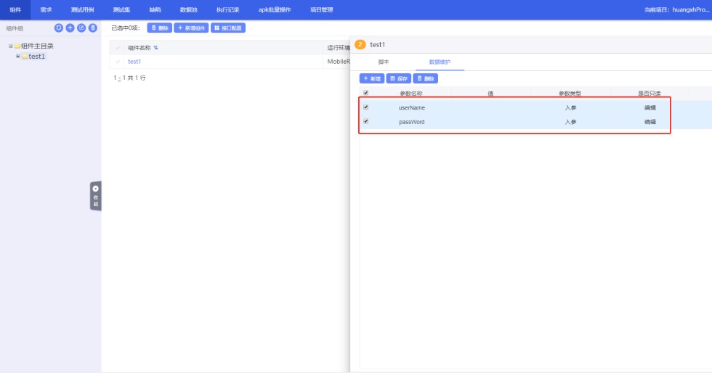Collapse the 组件主目录 tree node
This screenshot has height=373, width=712.
click(x=11, y=46)
